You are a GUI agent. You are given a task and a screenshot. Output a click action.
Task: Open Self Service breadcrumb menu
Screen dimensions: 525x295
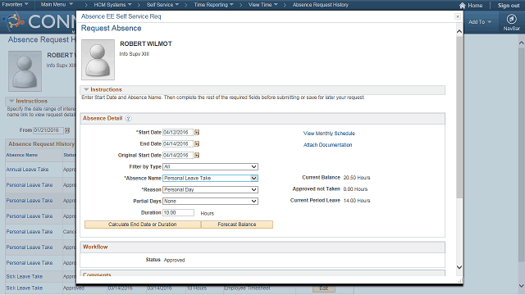pyautogui.click(x=162, y=5)
